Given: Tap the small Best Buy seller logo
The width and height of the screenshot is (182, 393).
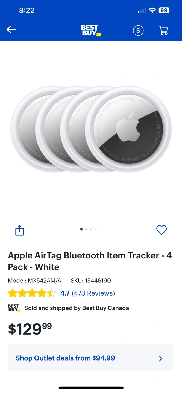Looking at the screenshot, I should (13, 308).
